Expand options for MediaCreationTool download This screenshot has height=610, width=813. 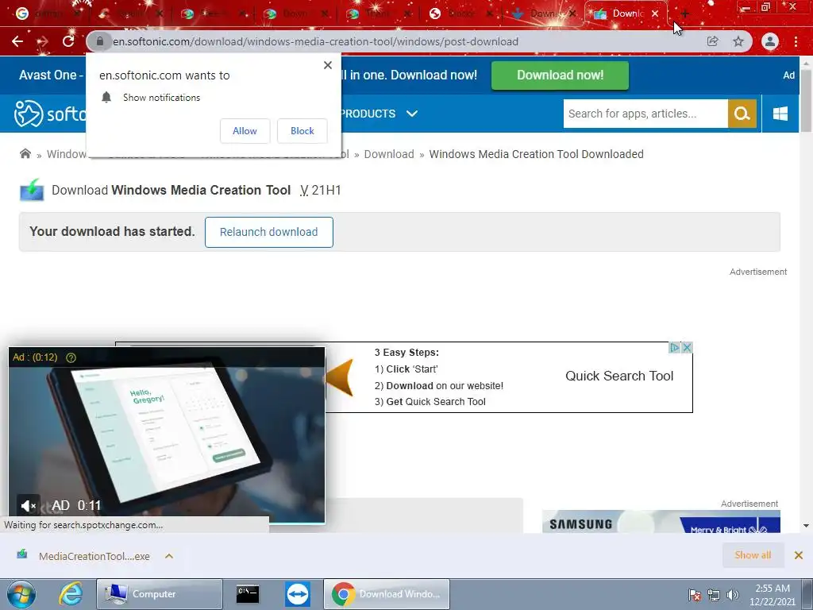coord(169,556)
